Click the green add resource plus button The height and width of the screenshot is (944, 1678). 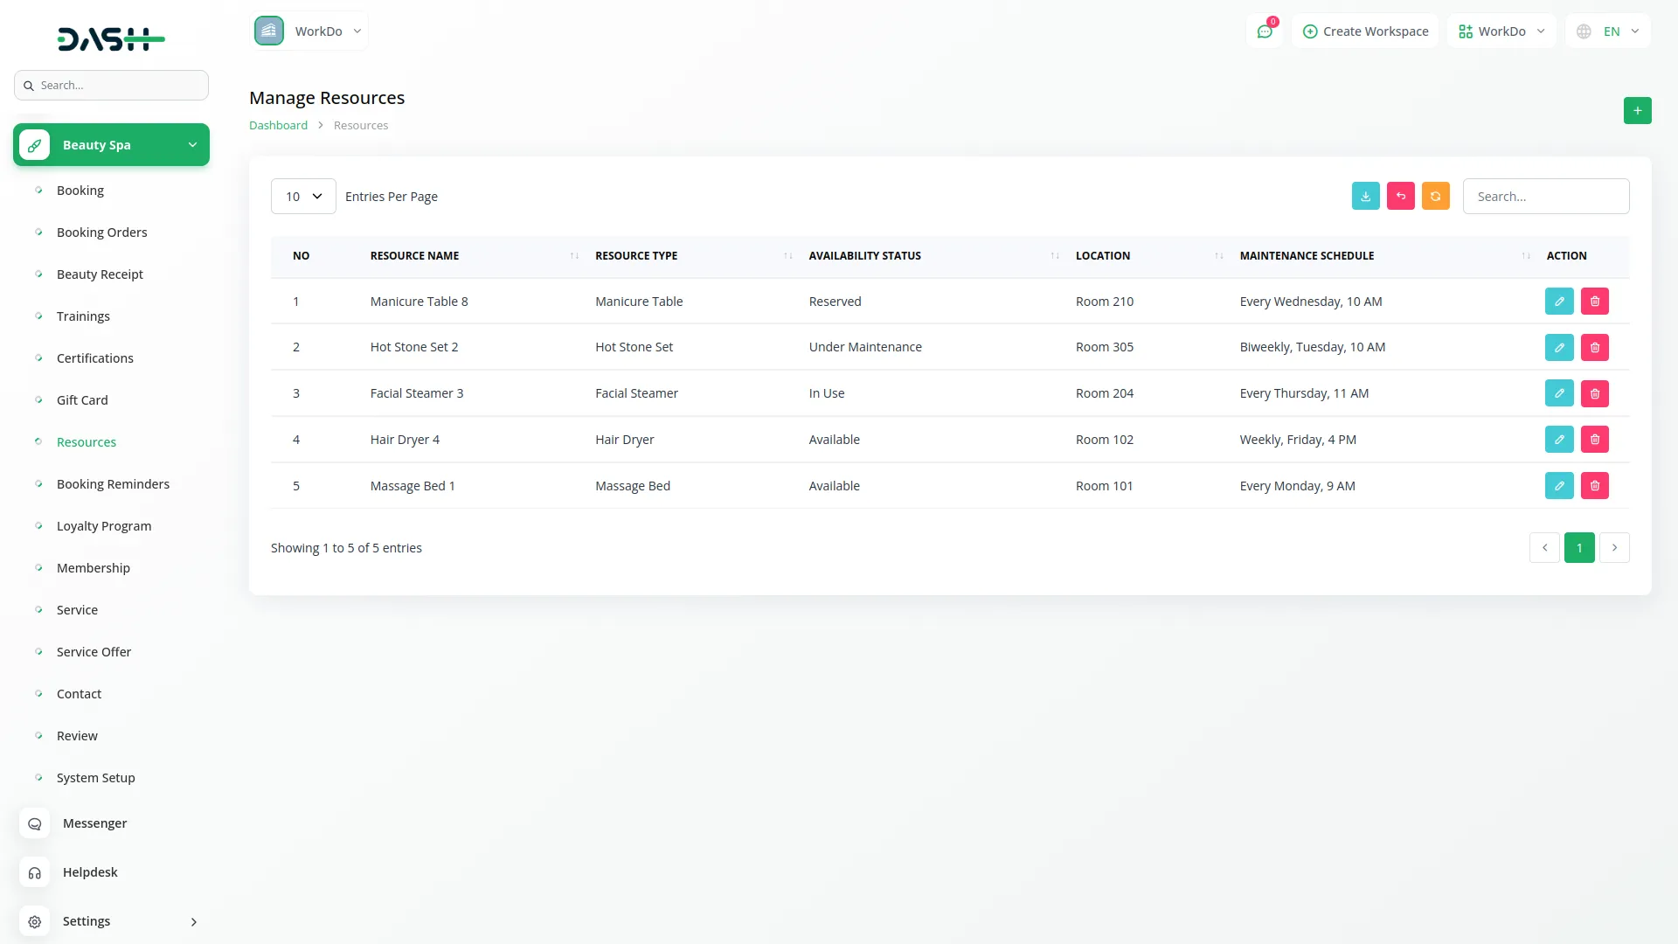(1637, 110)
